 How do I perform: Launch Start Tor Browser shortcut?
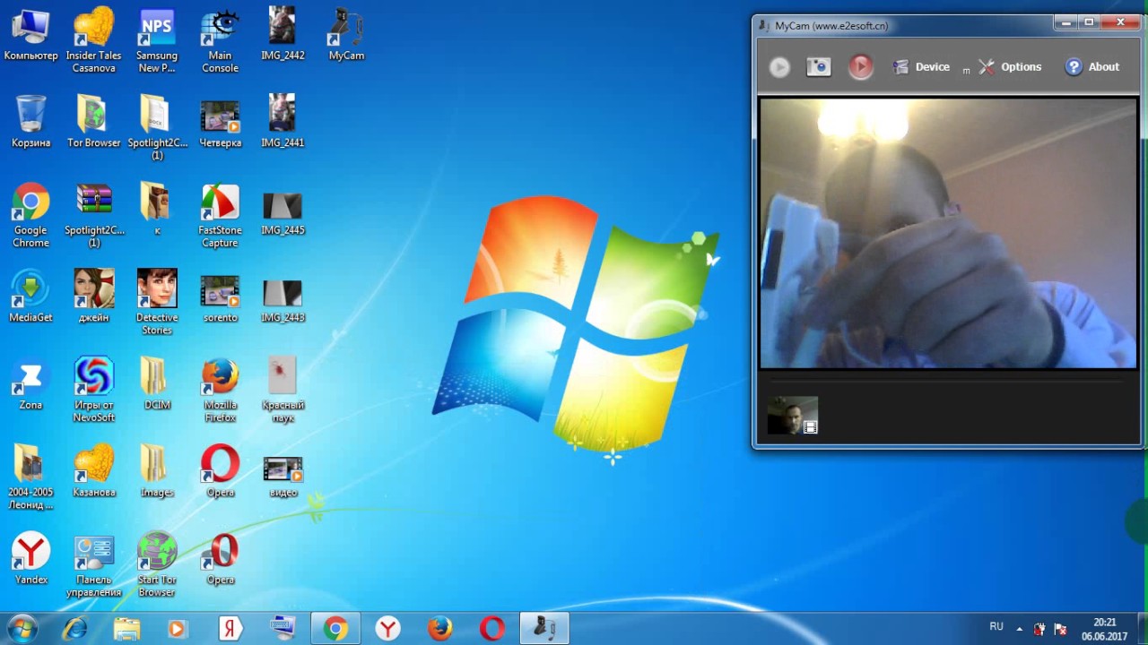click(157, 565)
